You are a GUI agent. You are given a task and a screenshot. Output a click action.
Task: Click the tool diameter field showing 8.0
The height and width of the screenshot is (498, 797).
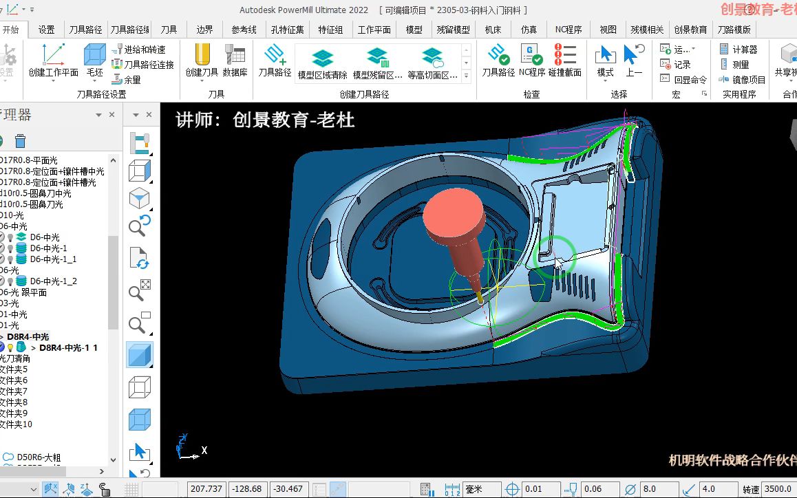coord(659,489)
